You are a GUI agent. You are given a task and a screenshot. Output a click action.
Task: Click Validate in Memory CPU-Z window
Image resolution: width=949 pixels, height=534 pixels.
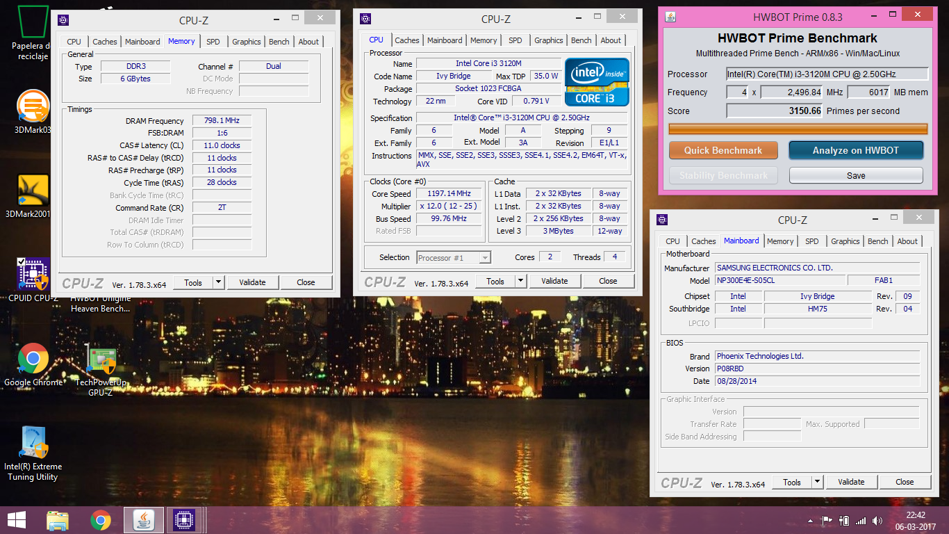point(252,282)
